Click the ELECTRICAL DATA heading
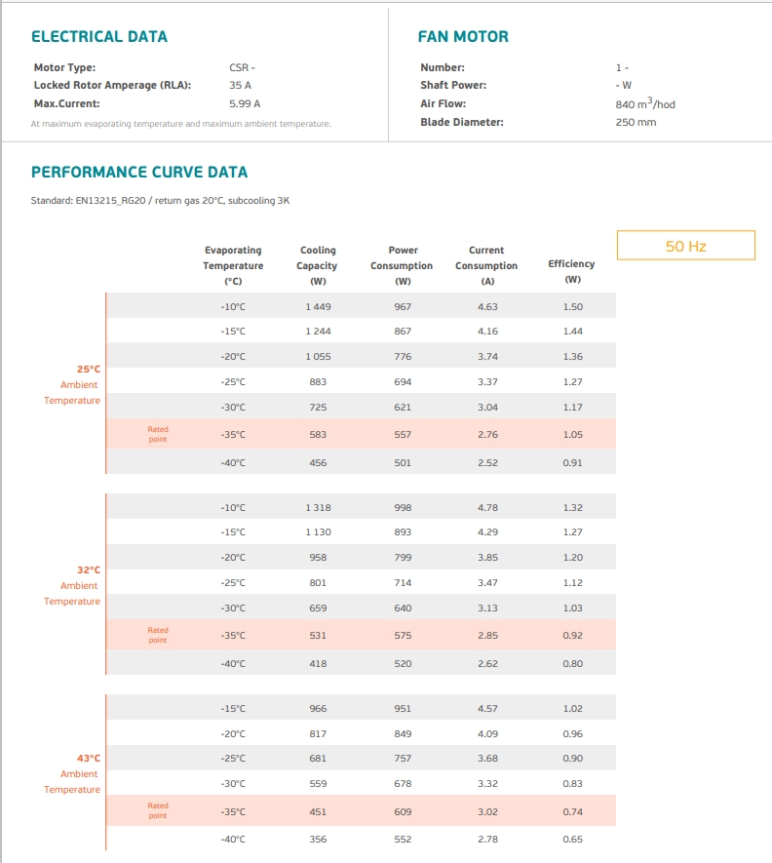 coord(99,36)
